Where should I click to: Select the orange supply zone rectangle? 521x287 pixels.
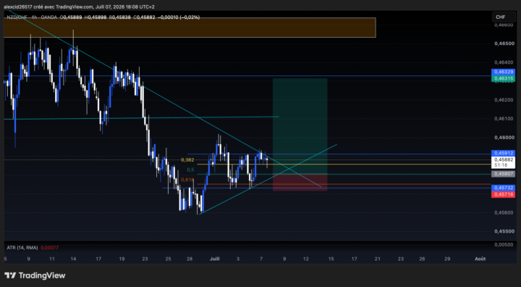(x=190, y=28)
